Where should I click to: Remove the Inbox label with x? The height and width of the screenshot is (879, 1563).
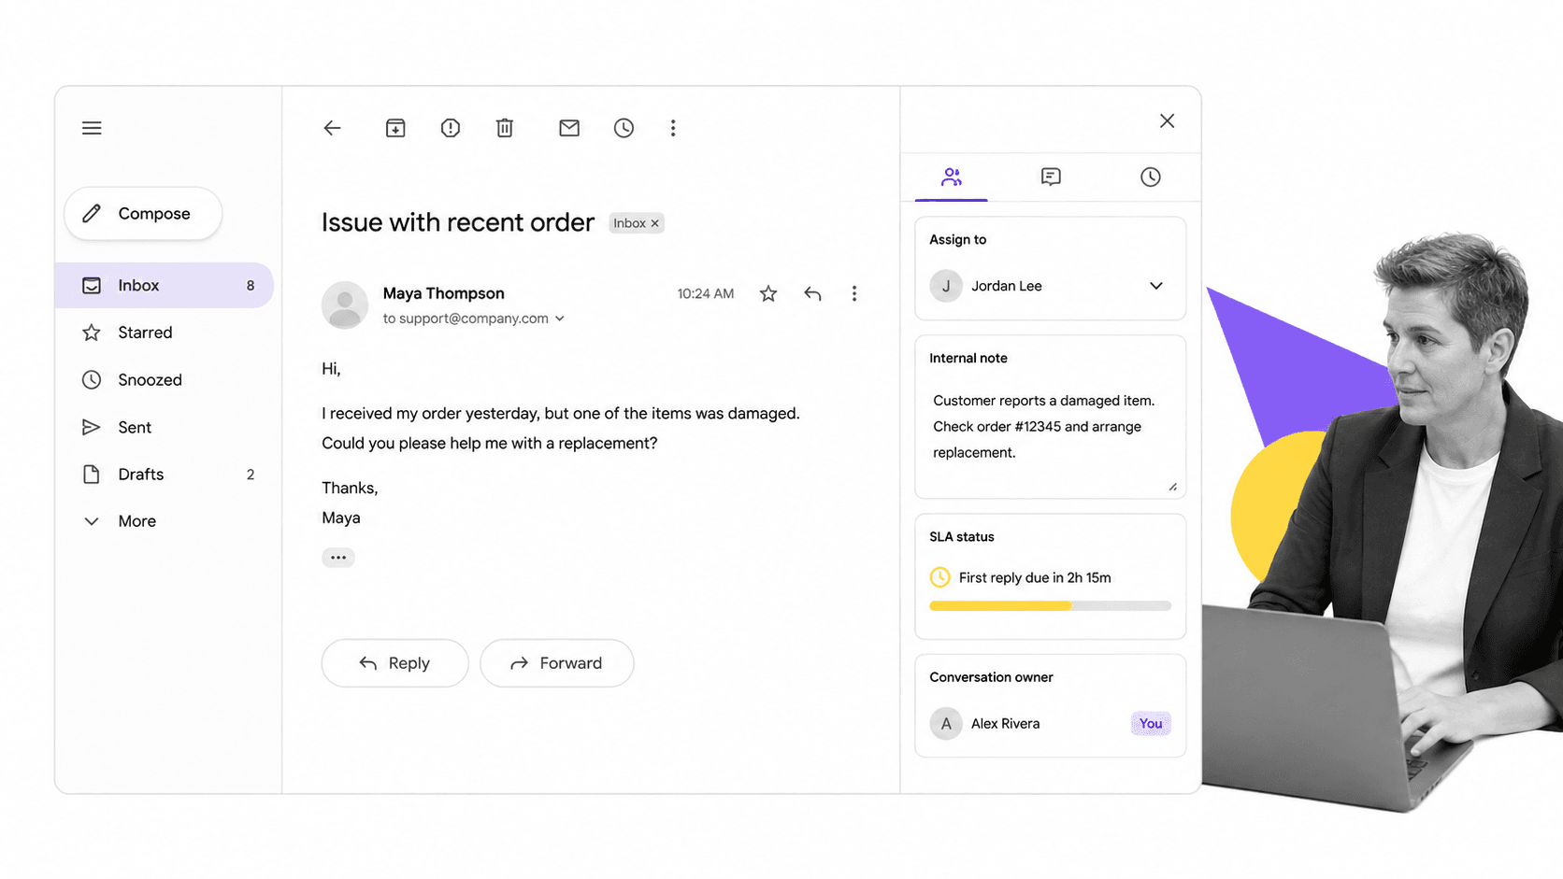pos(655,223)
